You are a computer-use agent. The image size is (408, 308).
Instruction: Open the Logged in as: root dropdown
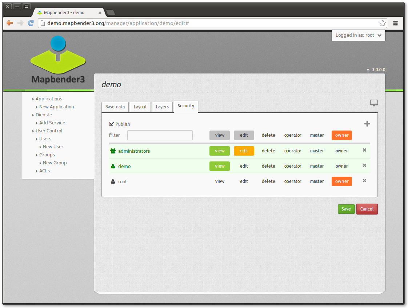(x=358, y=35)
